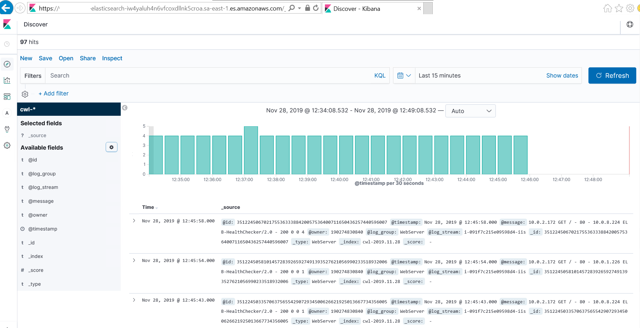Toggle Show dates in time picker
640x328 pixels.
pos(562,76)
